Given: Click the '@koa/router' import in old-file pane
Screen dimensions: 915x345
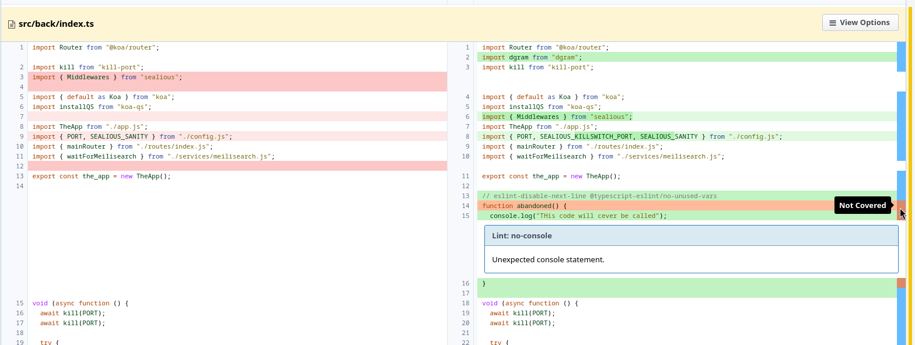Looking at the screenshot, I should (x=237, y=47).
